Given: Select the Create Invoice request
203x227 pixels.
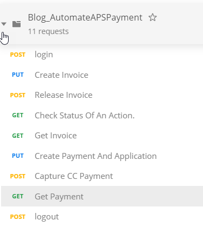Looking at the screenshot, I should coord(102,75).
